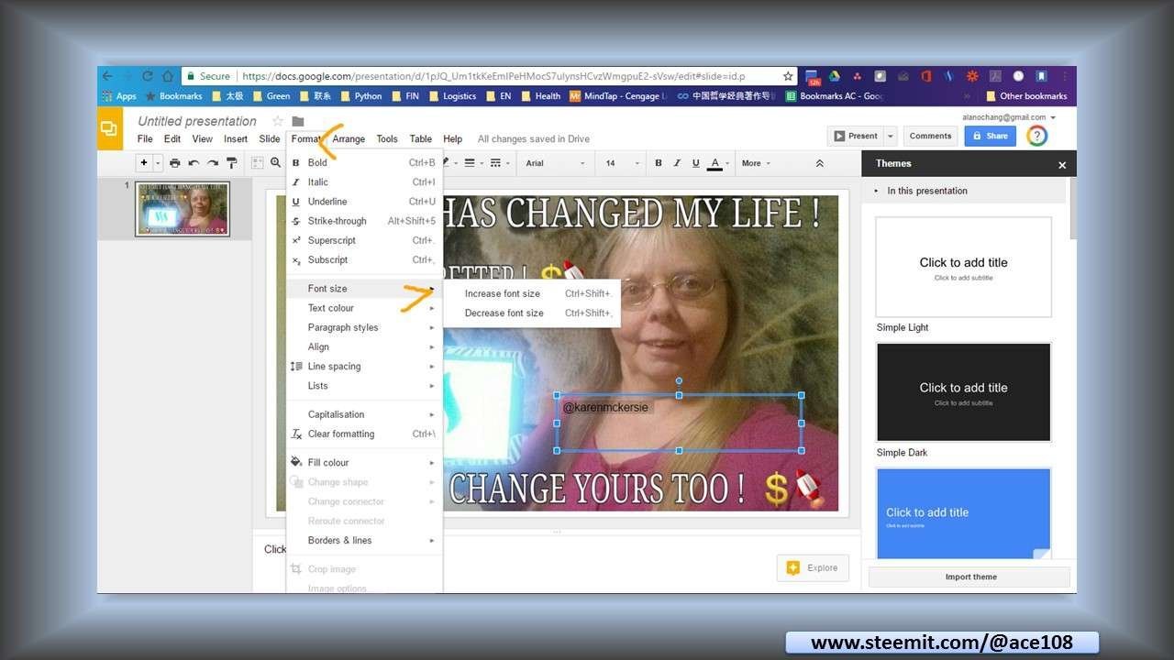Open the File menu
1174x660 pixels.
tap(145, 139)
